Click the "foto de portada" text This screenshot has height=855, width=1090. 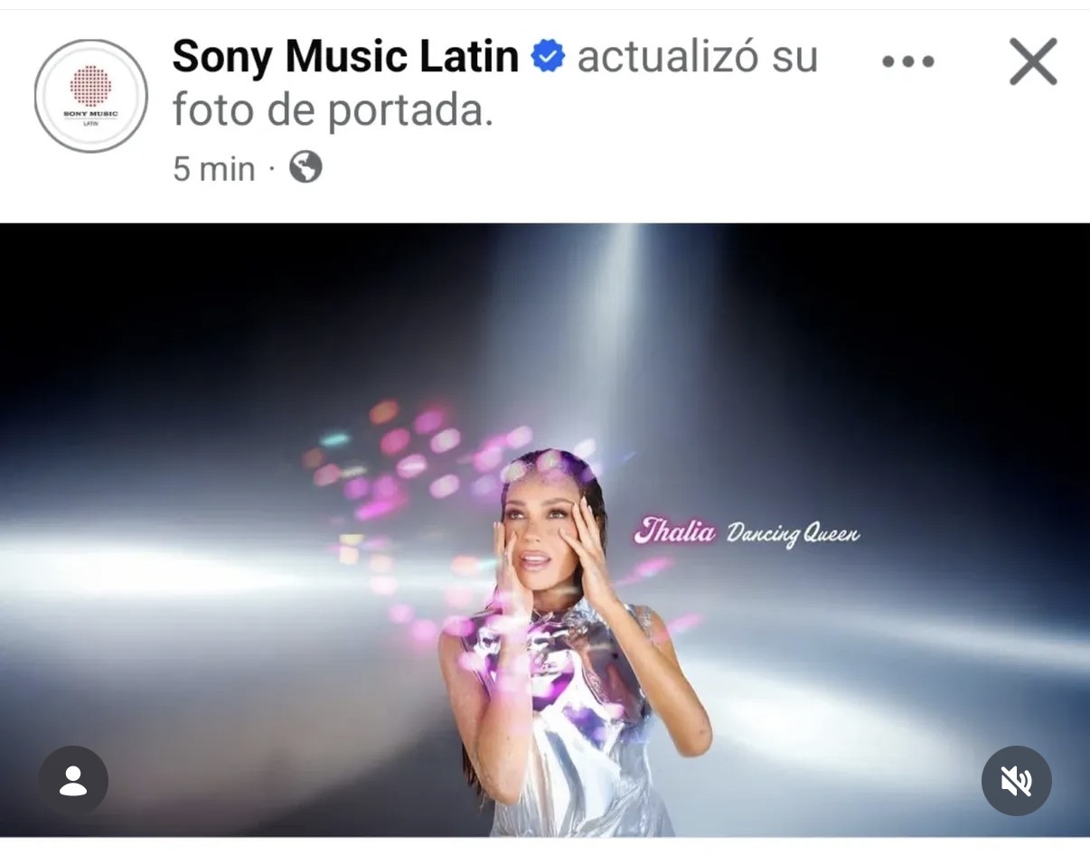(x=333, y=110)
